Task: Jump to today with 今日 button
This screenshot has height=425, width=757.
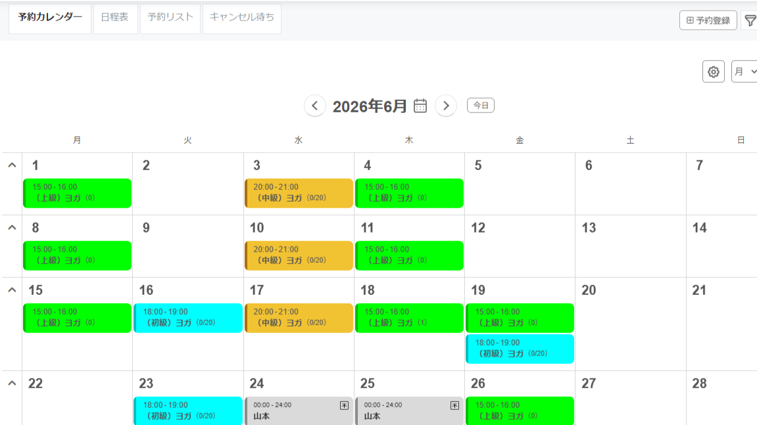Action: 480,105
